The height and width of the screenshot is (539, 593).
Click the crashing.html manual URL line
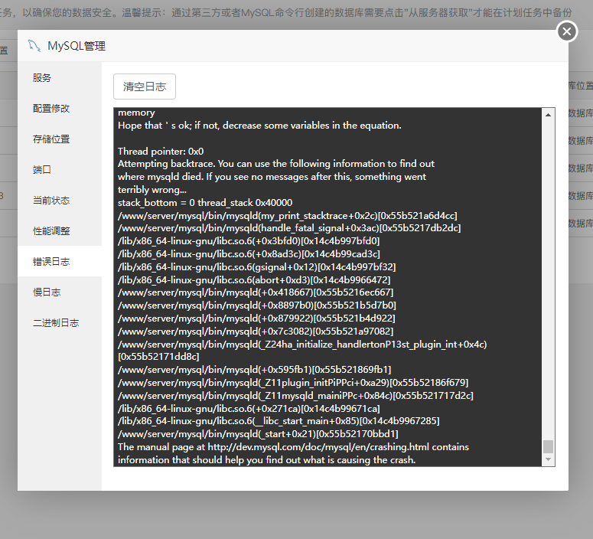click(x=293, y=447)
